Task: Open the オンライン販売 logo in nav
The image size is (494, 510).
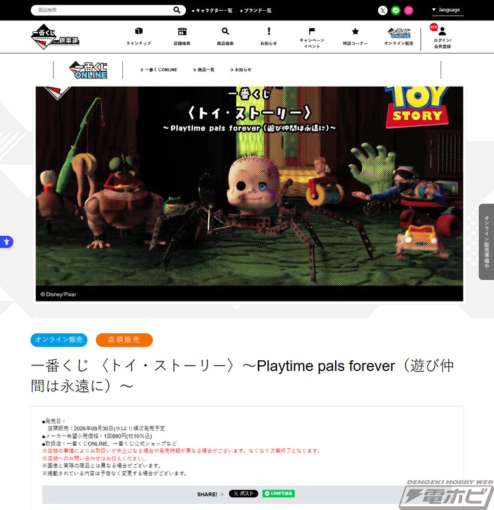Action: point(399,33)
